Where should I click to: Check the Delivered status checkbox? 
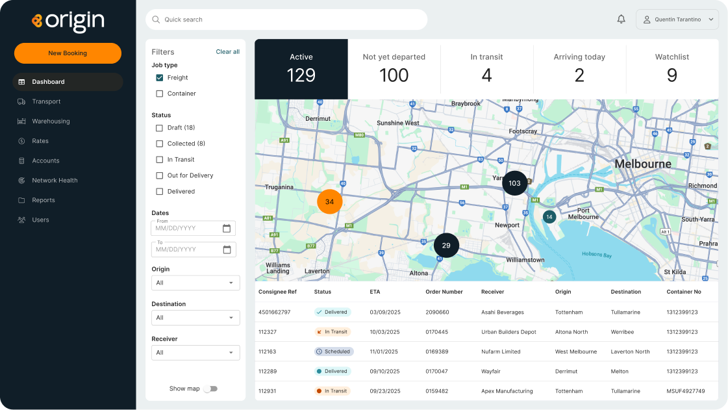click(x=160, y=191)
